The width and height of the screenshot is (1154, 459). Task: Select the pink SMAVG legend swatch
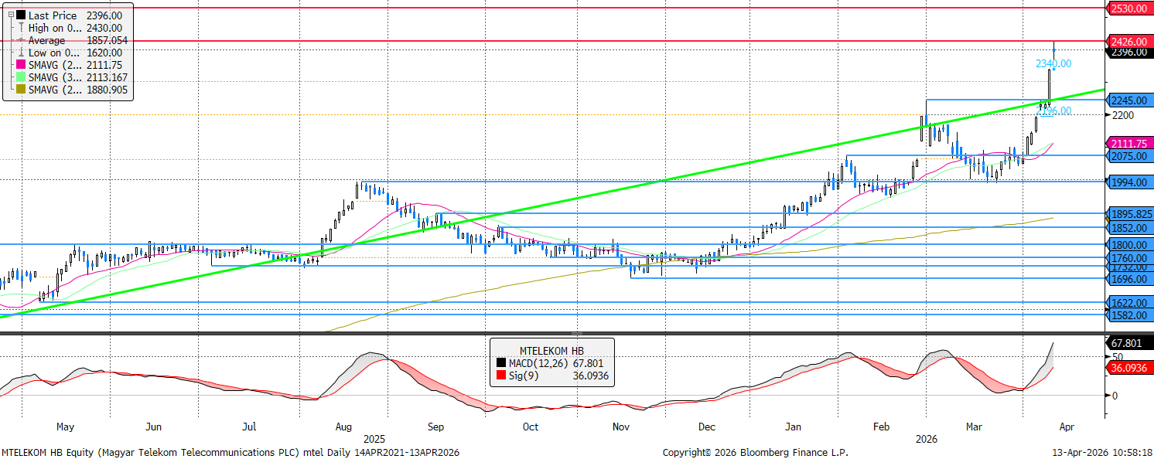(x=19, y=66)
